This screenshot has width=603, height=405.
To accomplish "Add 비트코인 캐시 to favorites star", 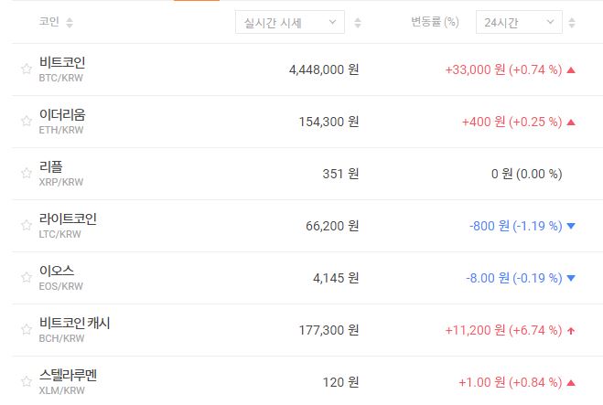I will (x=27, y=330).
